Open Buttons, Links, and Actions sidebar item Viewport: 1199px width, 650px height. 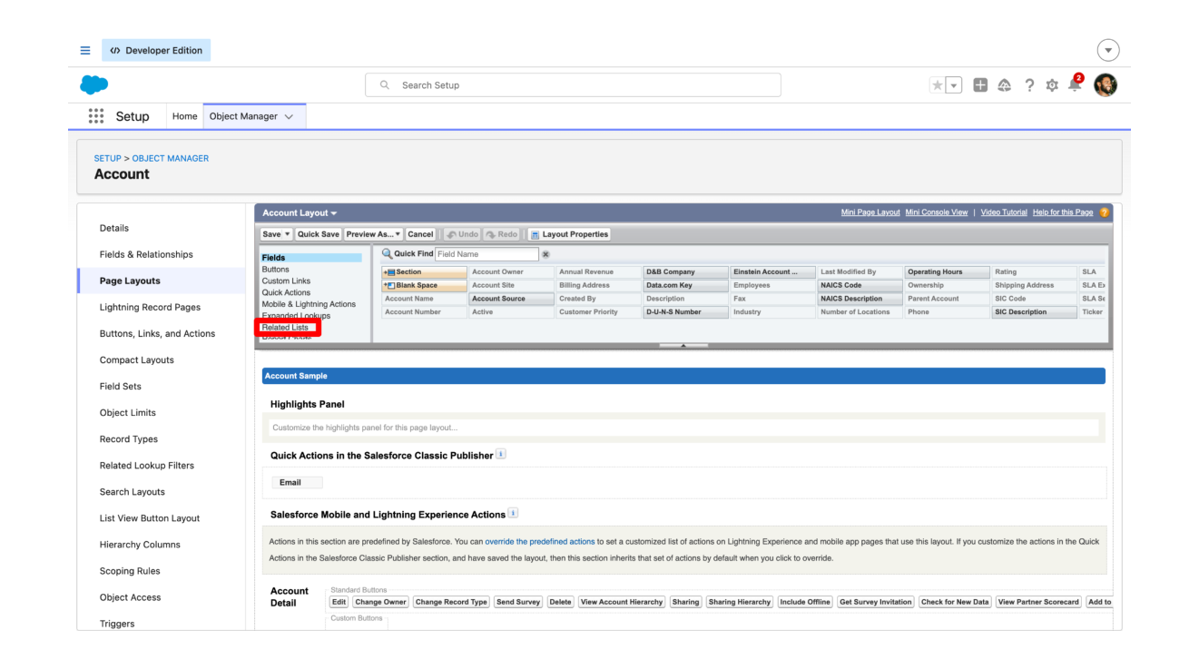(157, 333)
